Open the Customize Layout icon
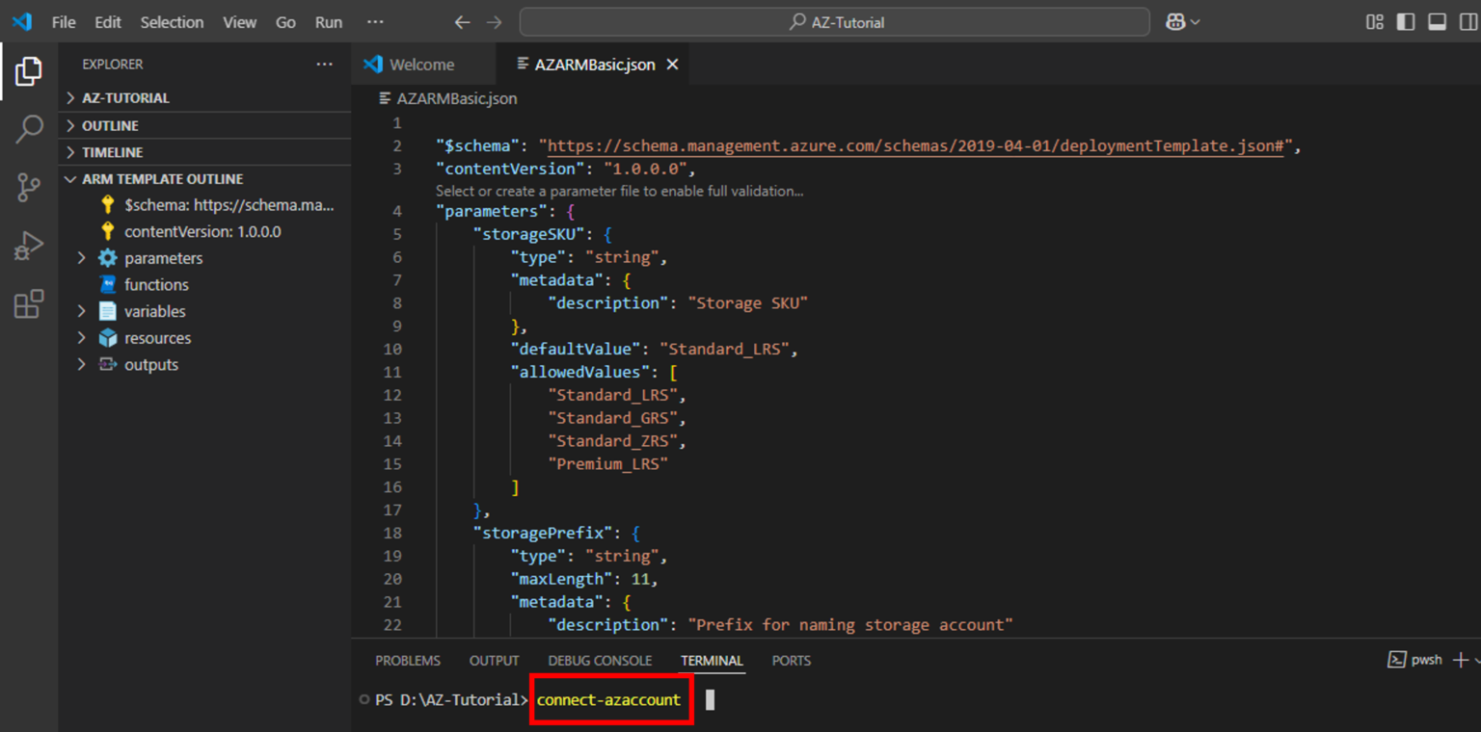Image resolution: width=1481 pixels, height=732 pixels. 1375,22
